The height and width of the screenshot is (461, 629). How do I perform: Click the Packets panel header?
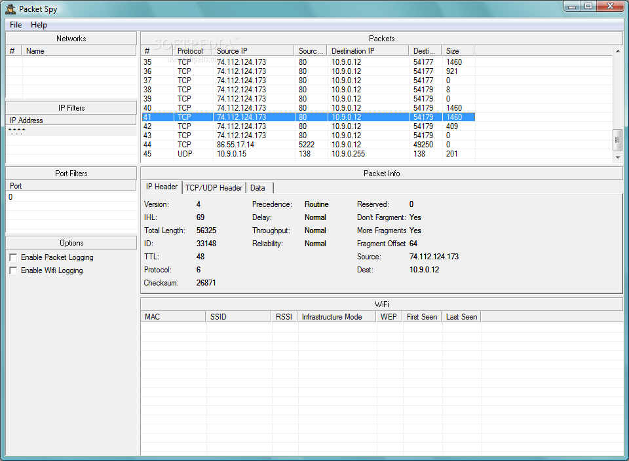point(381,39)
